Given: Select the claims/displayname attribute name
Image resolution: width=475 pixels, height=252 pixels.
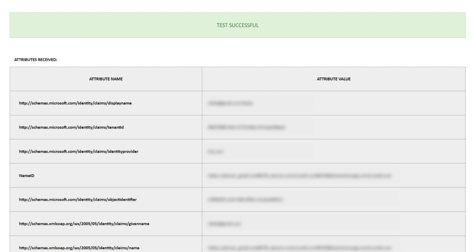Looking at the screenshot, I should click(75, 103).
